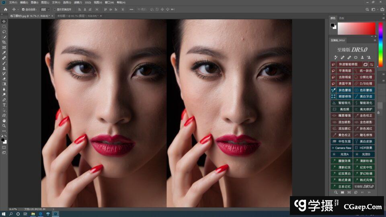This screenshot has height=217, width=386.
Task: Select the Type tool
Action: tap(4, 105)
